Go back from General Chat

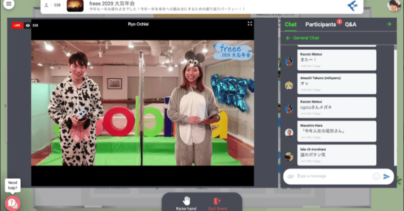click(288, 38)
